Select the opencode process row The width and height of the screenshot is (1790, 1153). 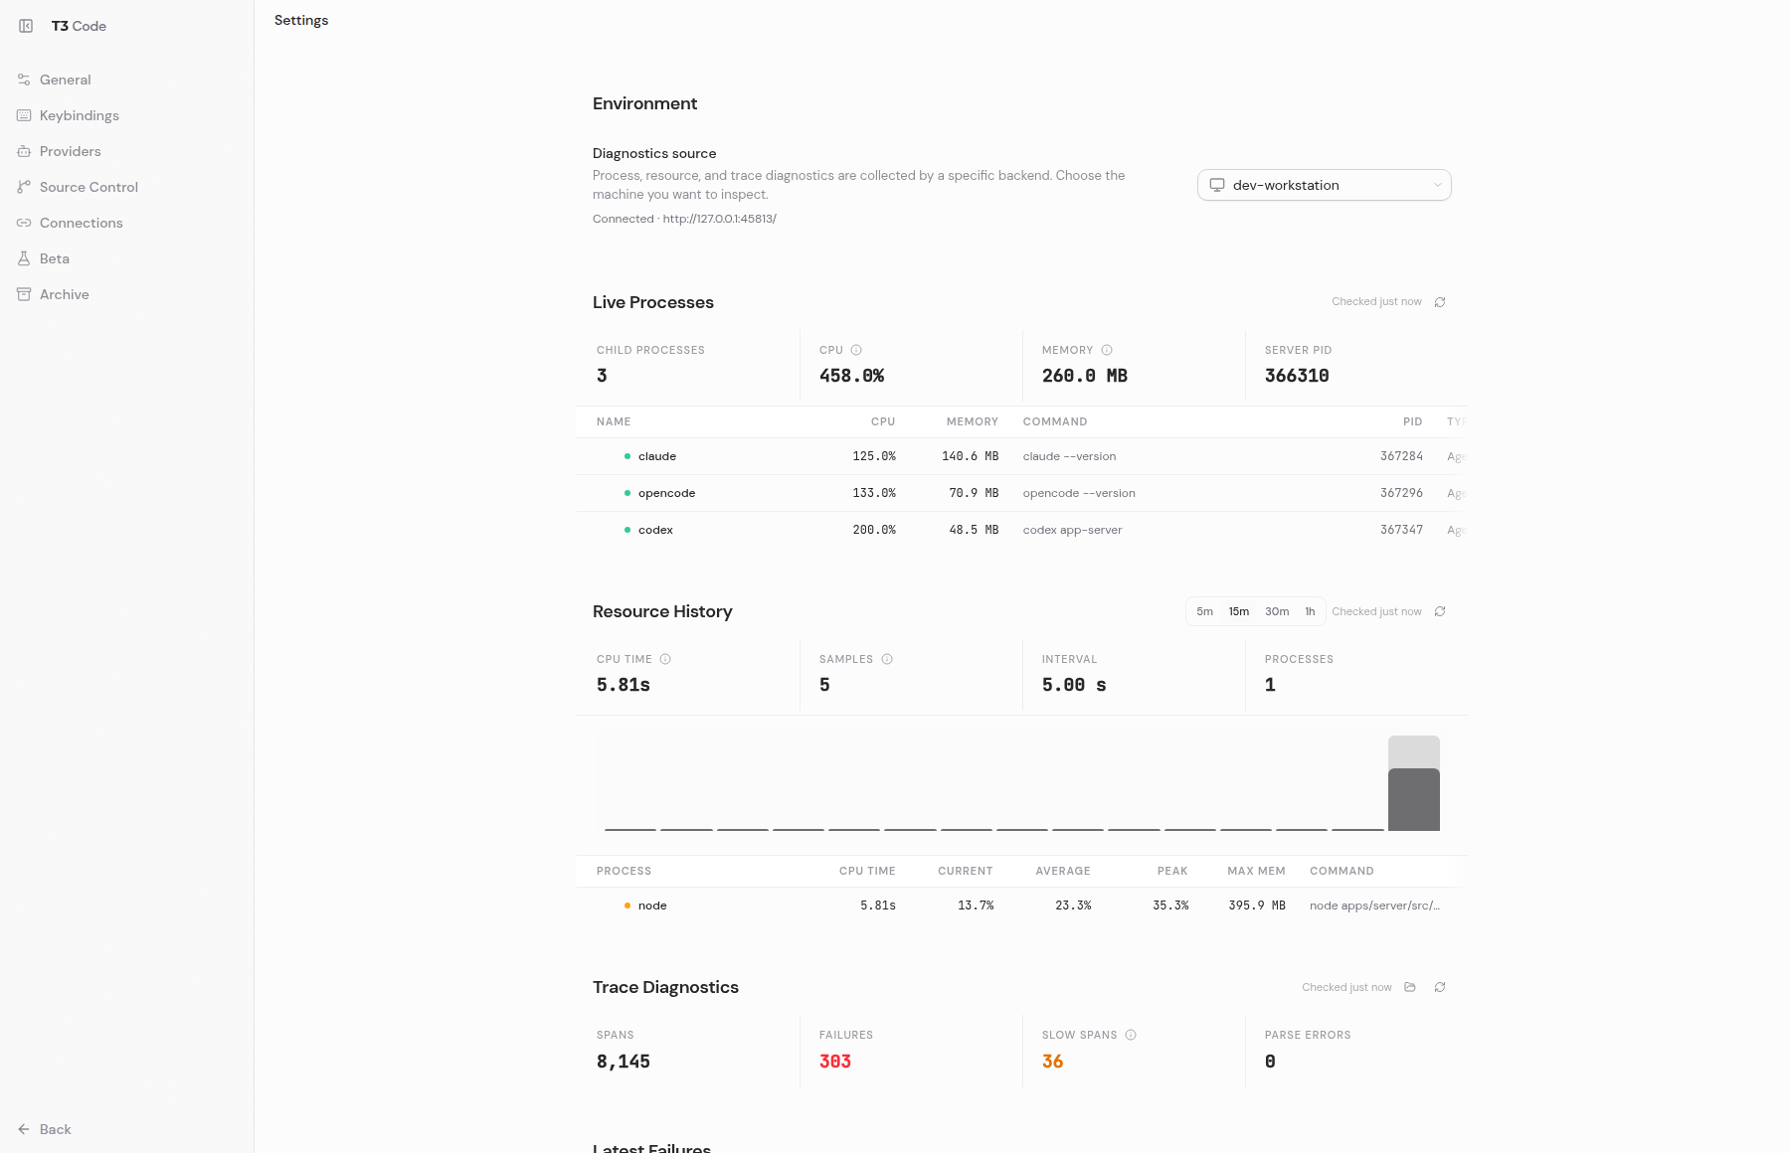[x=1022, y=493]
